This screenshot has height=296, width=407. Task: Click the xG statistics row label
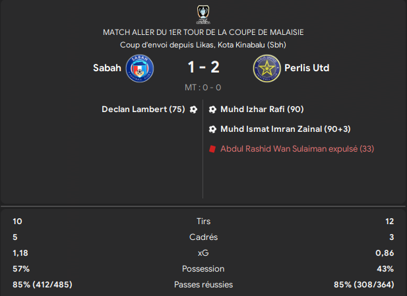pyautogui.click(x=203, y=253)
